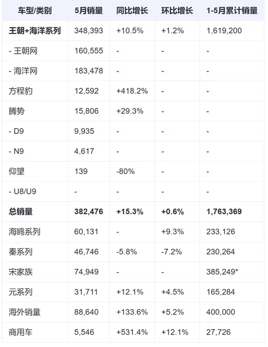Select the 商用车 growth value +531.4%
This screenshot has width=268, height=347.
click(132, 332)
